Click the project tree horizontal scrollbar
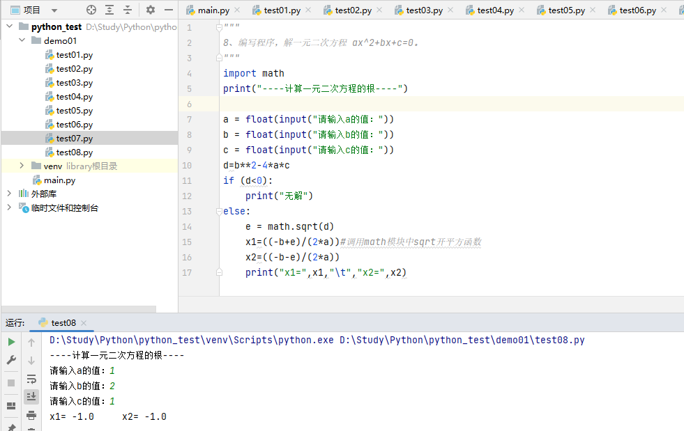This screenshot has width=684, height=431. tap(79, 309)
